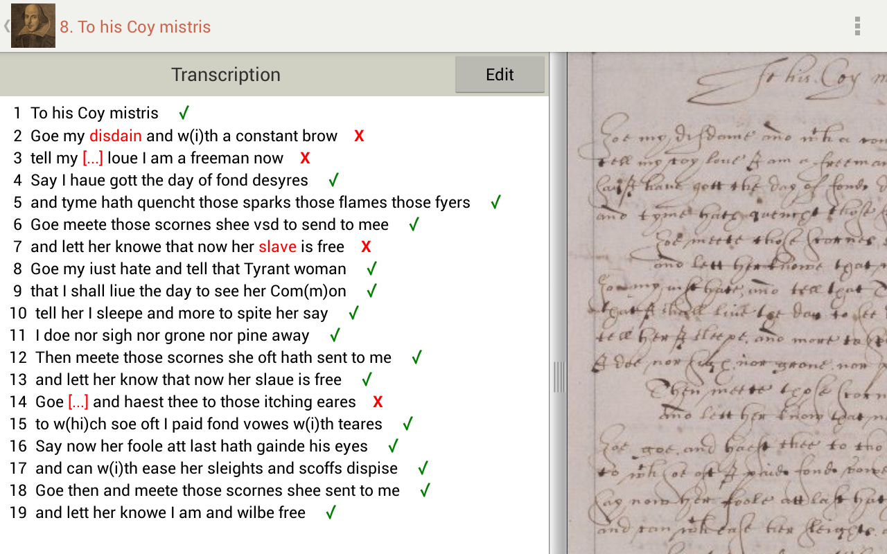Click the red X next to line 14

[378, 401]
